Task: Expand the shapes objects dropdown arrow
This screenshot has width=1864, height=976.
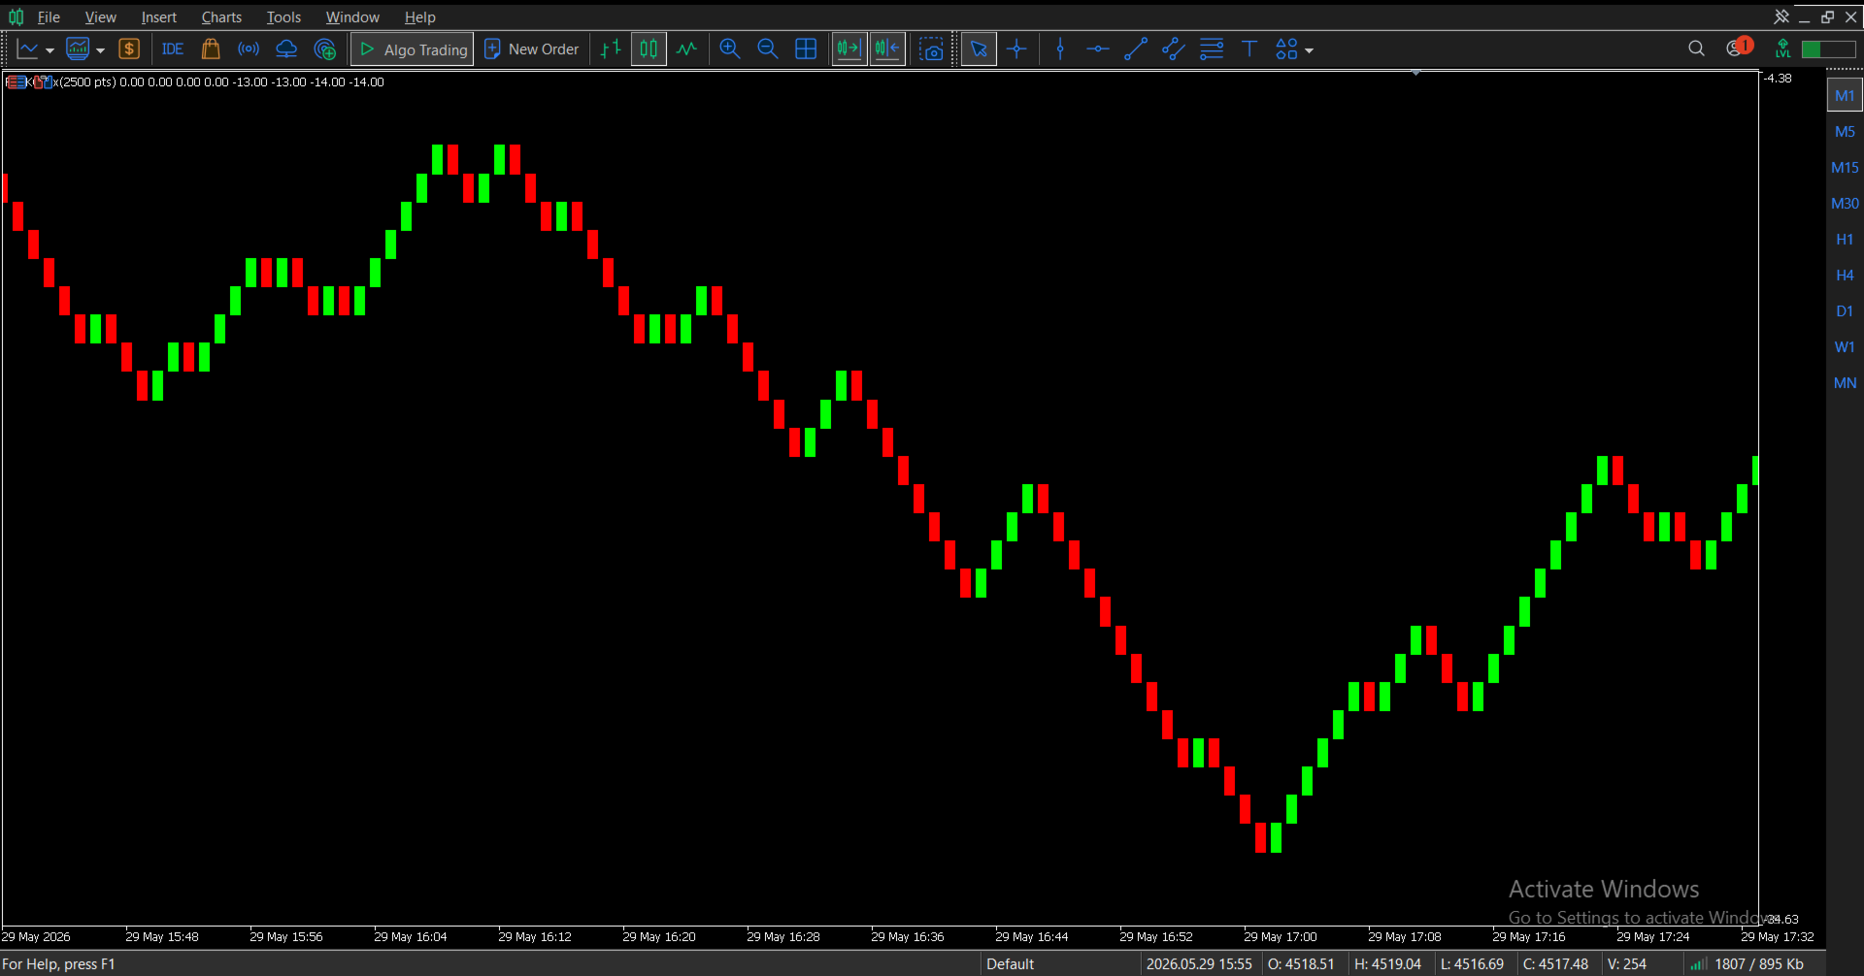Action: tap(1309, 50)
